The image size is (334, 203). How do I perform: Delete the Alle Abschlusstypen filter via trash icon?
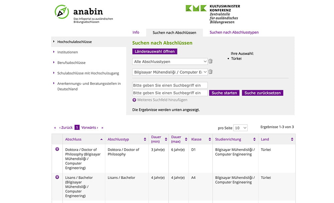point(210,61)
